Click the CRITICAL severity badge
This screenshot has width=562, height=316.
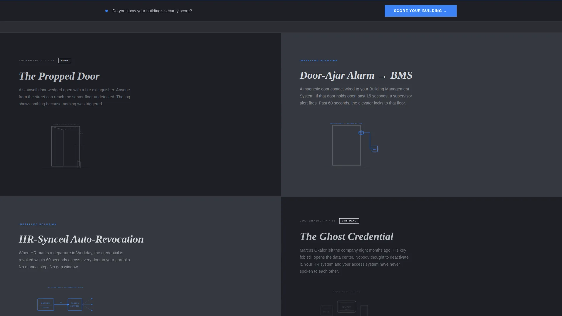pos(349,221)
